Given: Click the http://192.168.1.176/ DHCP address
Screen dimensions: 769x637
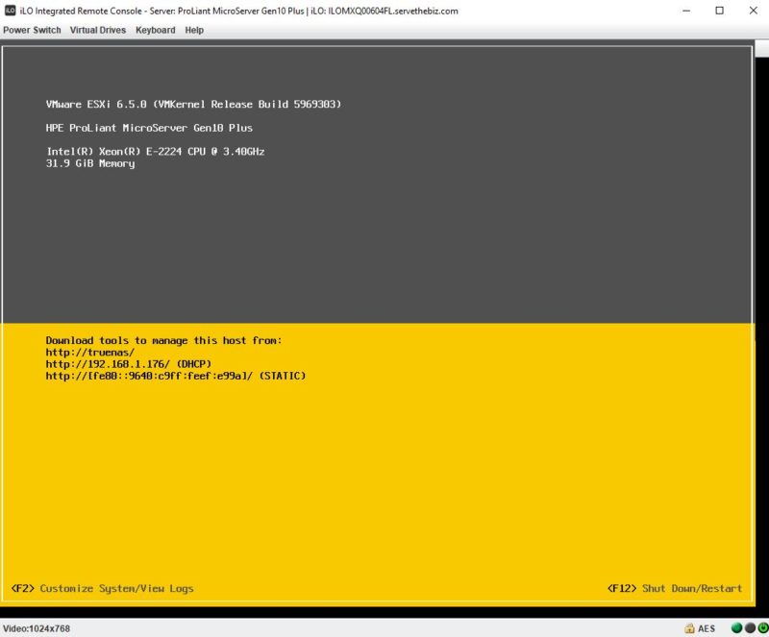Looking at the screenshot, I should (129, 364).
